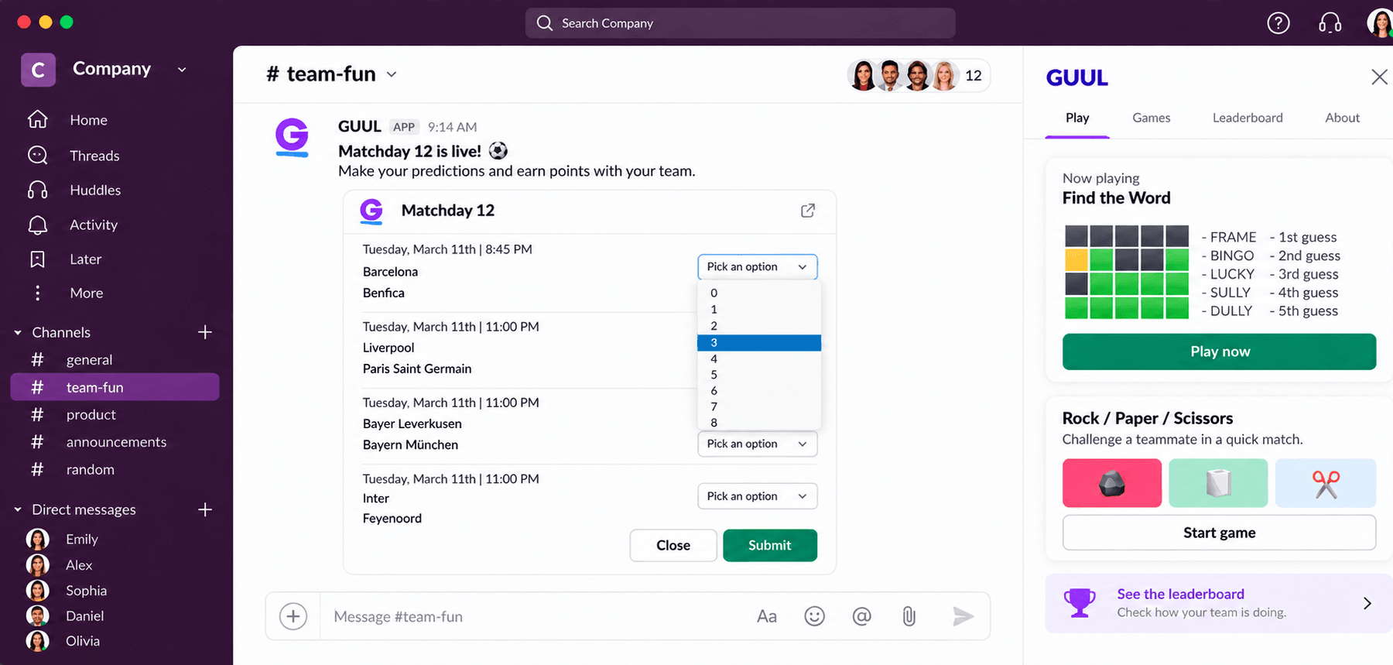Open Bayer Leverkusen match Pick an option dropdown
The height and width of the screenshot is (665, 1393).
pyautogui.click(x=757, y=444)
